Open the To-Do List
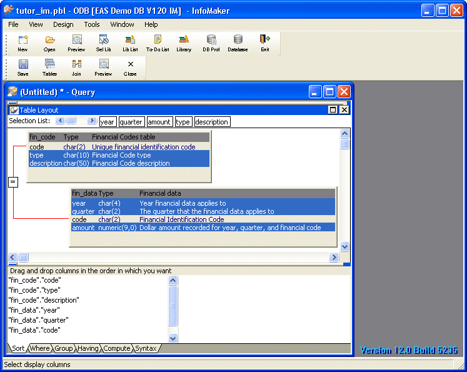This screenshot has height=372, width=467. 158,43
